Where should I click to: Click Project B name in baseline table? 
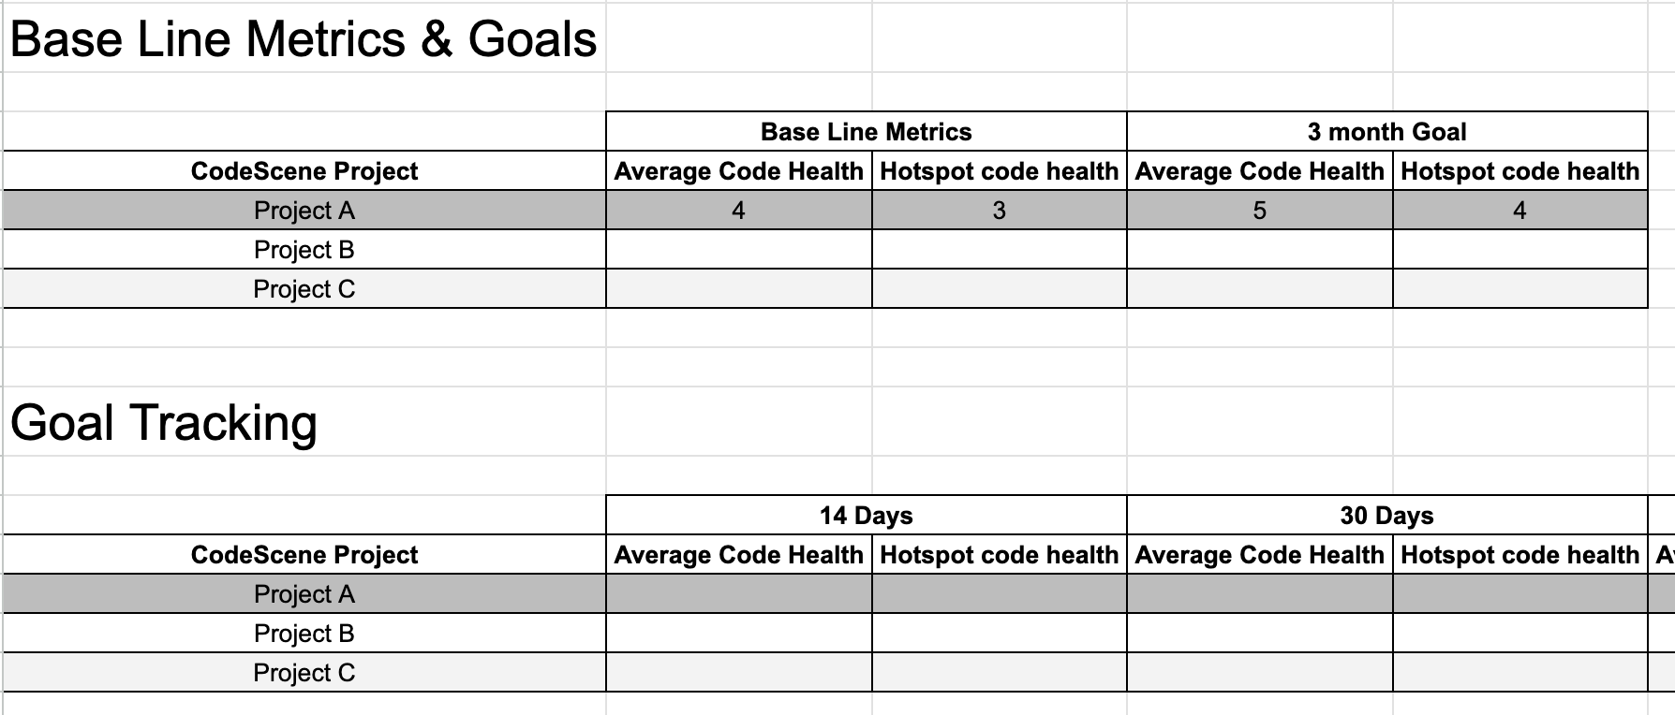pos(304,250)
